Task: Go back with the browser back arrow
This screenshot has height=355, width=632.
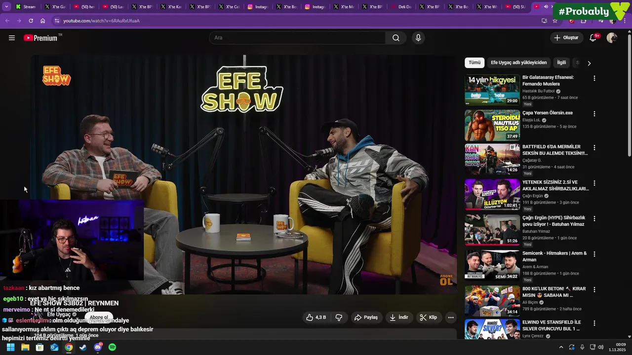Action: (x=7, y=21)
